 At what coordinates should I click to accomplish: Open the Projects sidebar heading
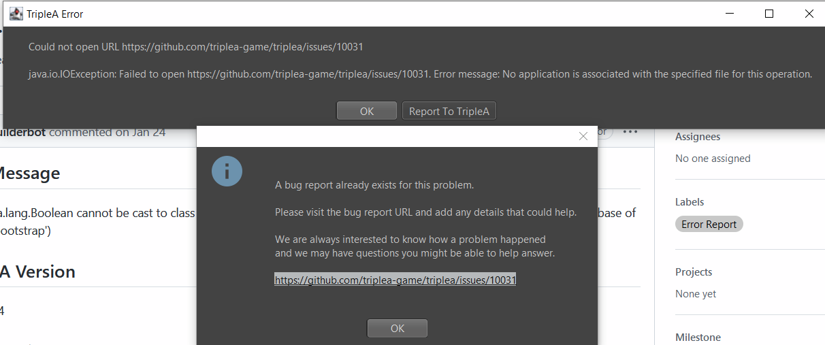point(694,272)
